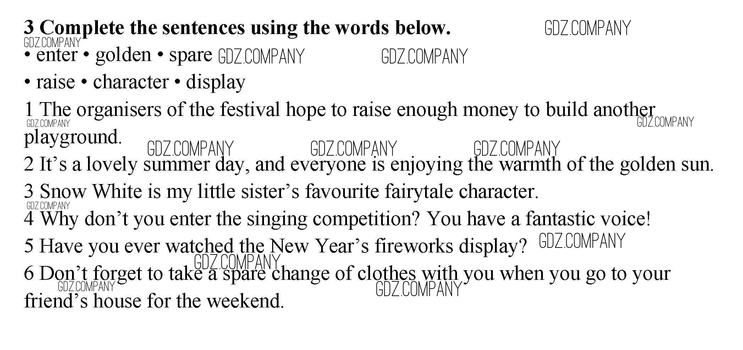Select the word "raise" in the word list
Screen dimensions: 743x350
point(55,82)
